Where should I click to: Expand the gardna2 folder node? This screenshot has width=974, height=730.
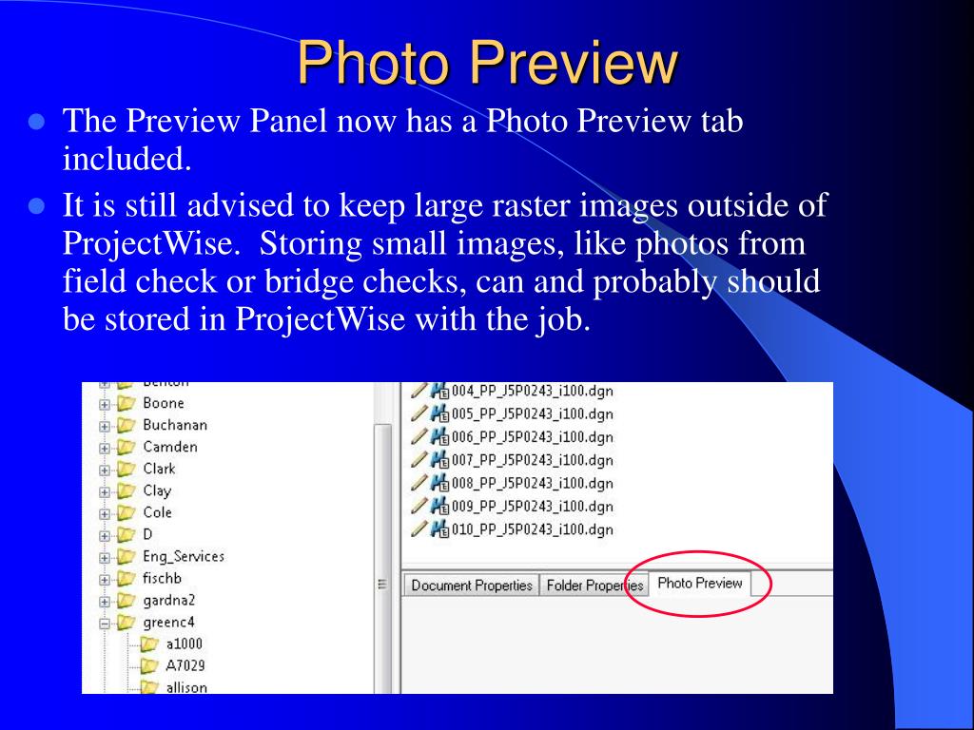click(105, 602)
